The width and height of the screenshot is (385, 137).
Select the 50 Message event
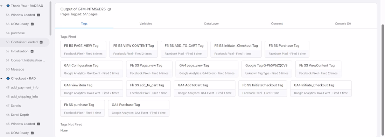coord(24,69)
